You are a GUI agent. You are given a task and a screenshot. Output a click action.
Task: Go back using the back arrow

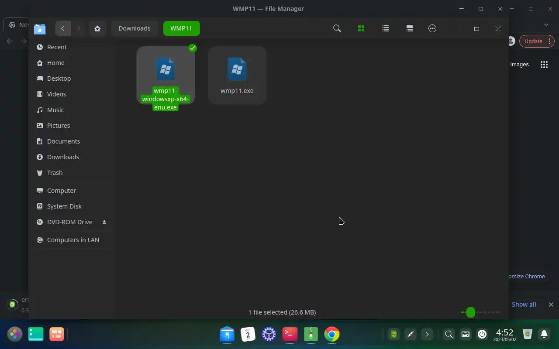click(62, 28)
